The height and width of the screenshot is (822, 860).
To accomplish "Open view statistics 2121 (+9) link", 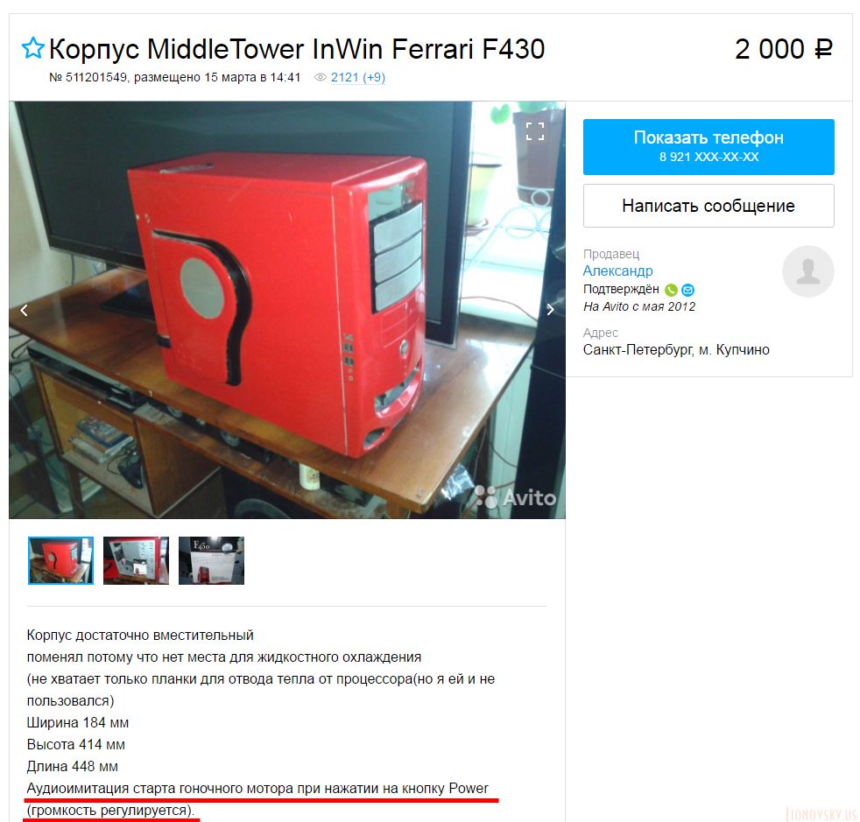I will pyautogui.click(x=357, y=77).
